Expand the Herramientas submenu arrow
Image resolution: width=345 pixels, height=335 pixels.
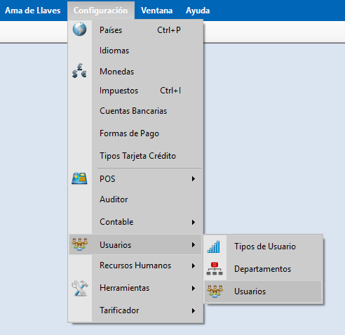click(x=194, y=289)
